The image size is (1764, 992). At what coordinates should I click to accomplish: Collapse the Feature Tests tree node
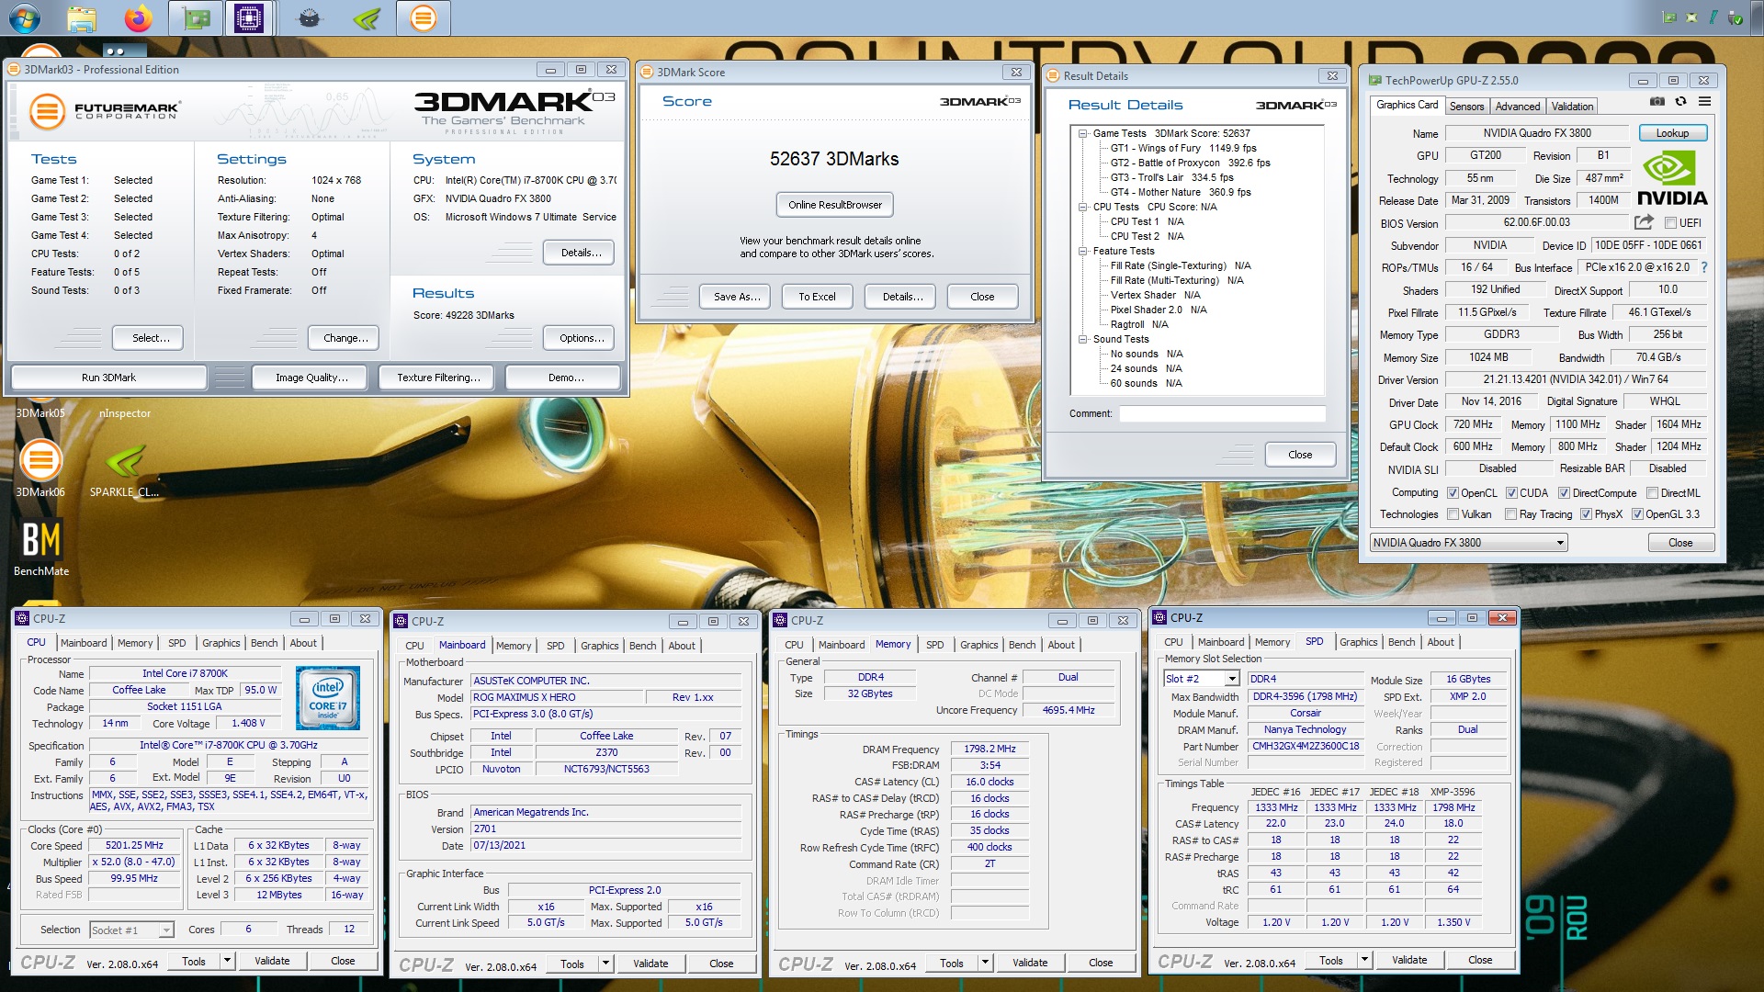click(1083, 251)
